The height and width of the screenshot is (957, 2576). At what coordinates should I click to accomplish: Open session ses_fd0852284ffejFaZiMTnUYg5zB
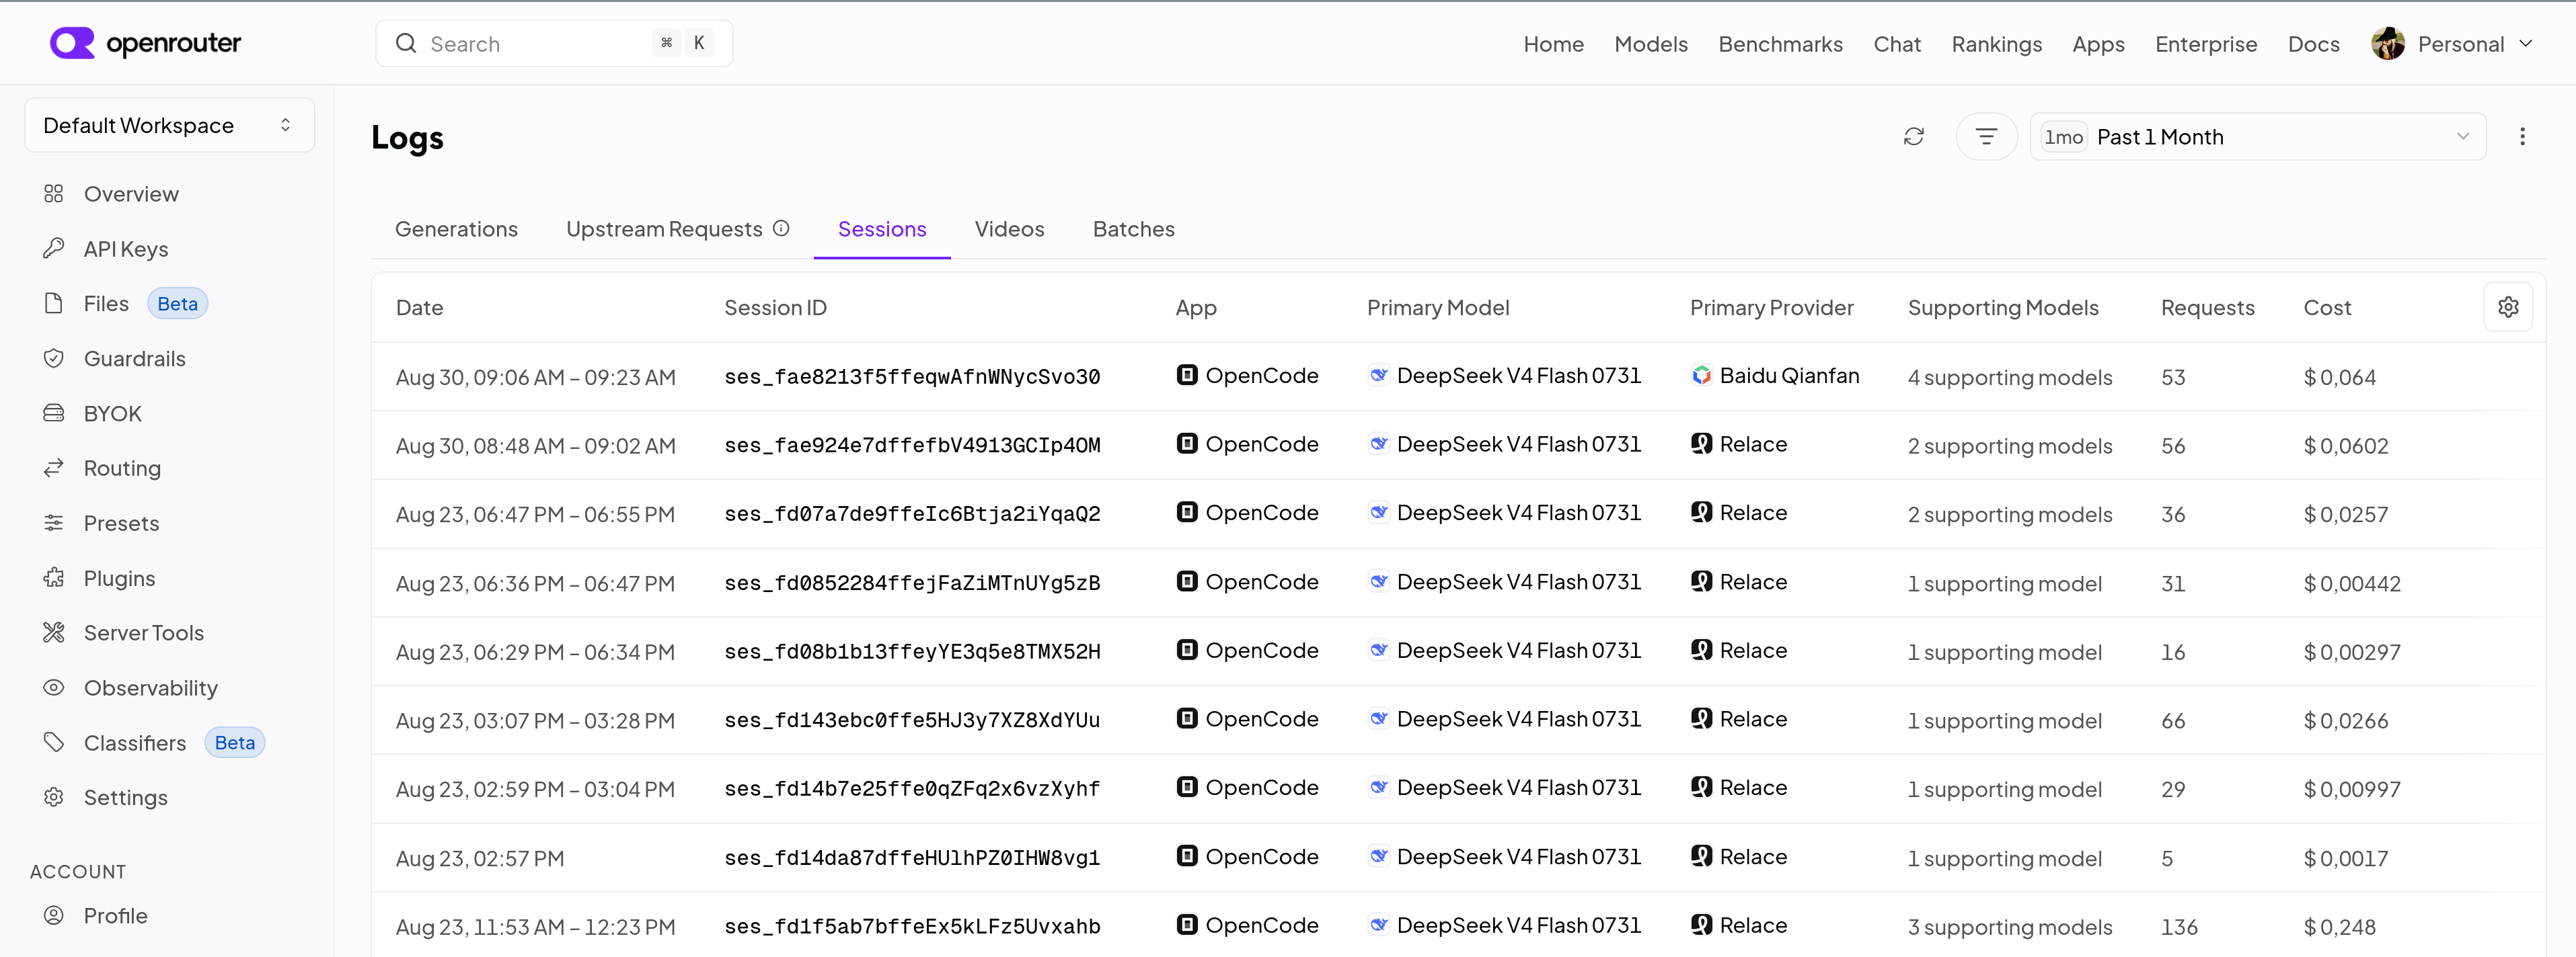912,583
